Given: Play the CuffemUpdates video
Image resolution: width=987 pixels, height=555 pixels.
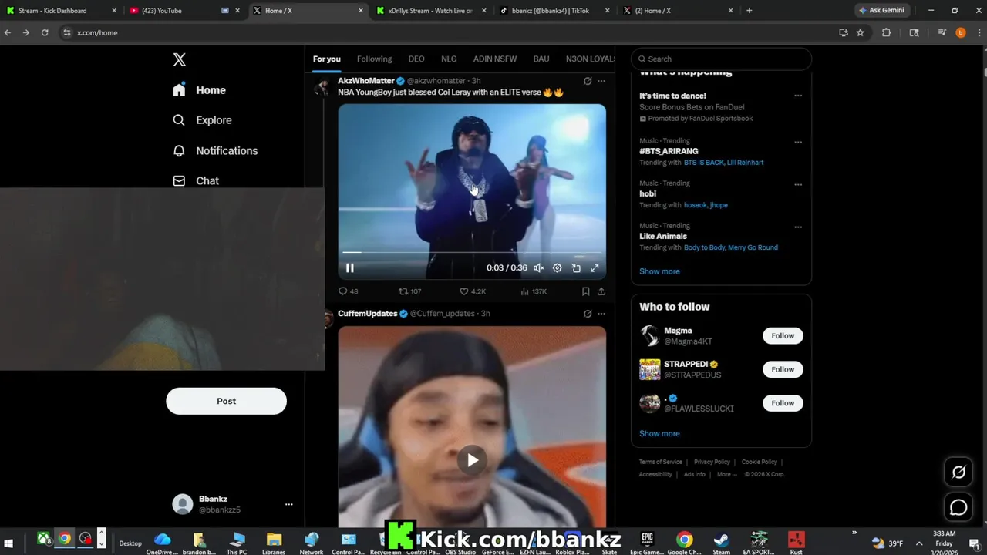Looking at the screenshot, I should pyautogui.click(x=472, y=460).
